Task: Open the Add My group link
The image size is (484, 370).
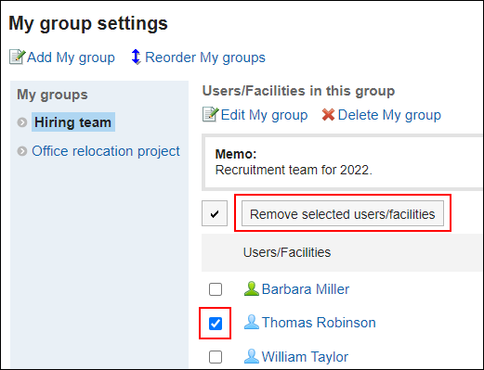Action: tap(71, 57)
